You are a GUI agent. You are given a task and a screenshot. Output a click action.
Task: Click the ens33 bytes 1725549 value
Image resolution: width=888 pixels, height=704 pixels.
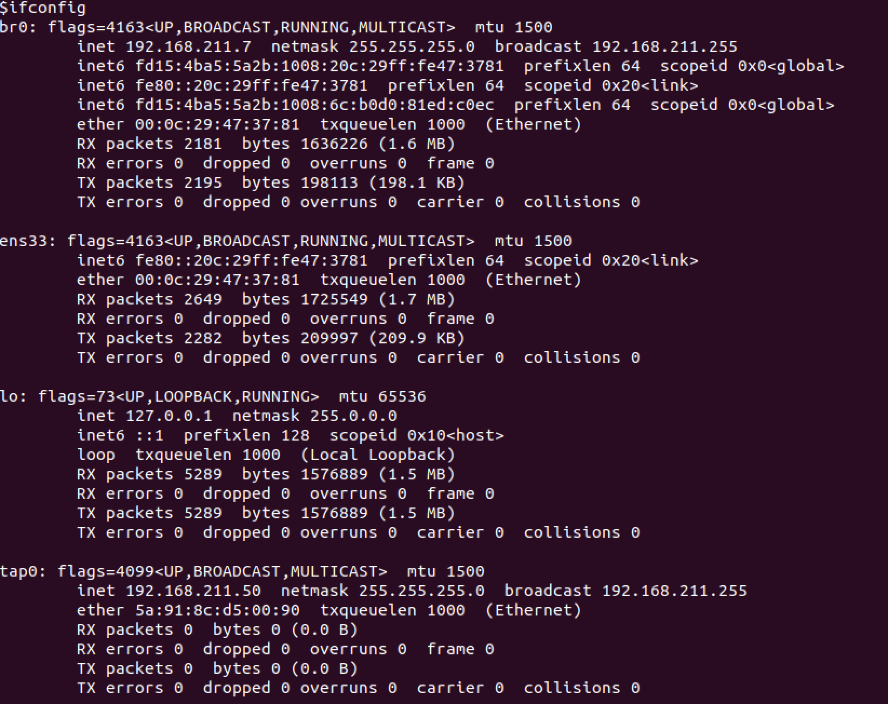(334, 299)
